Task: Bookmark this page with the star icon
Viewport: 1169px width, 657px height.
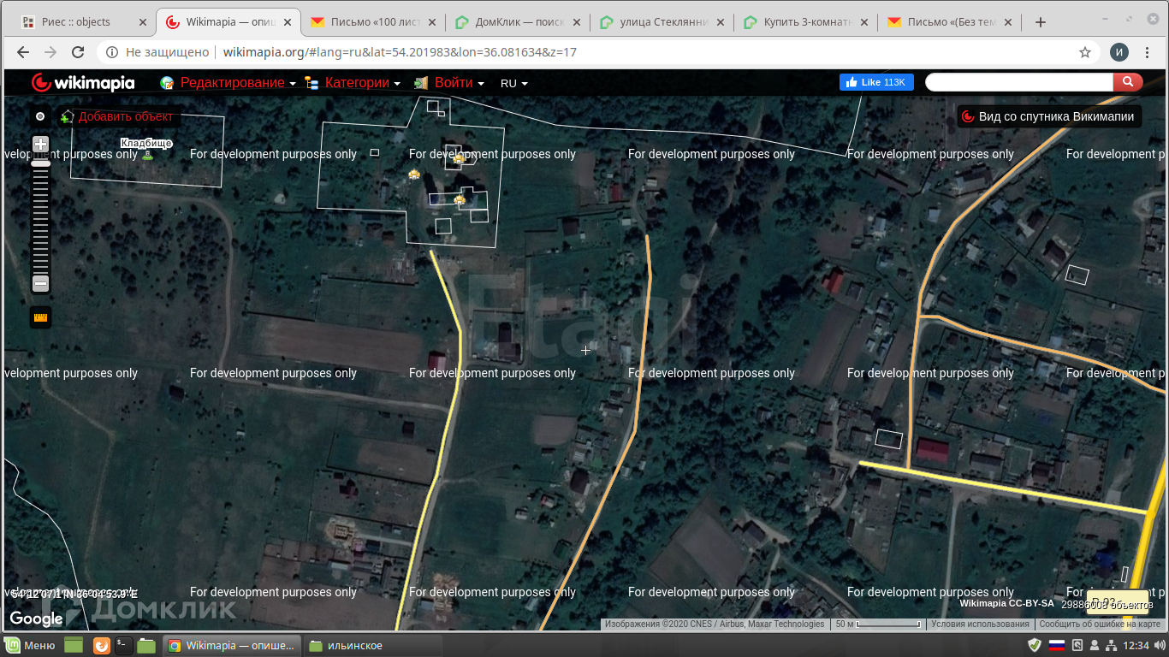Action: click(1085, 52)
